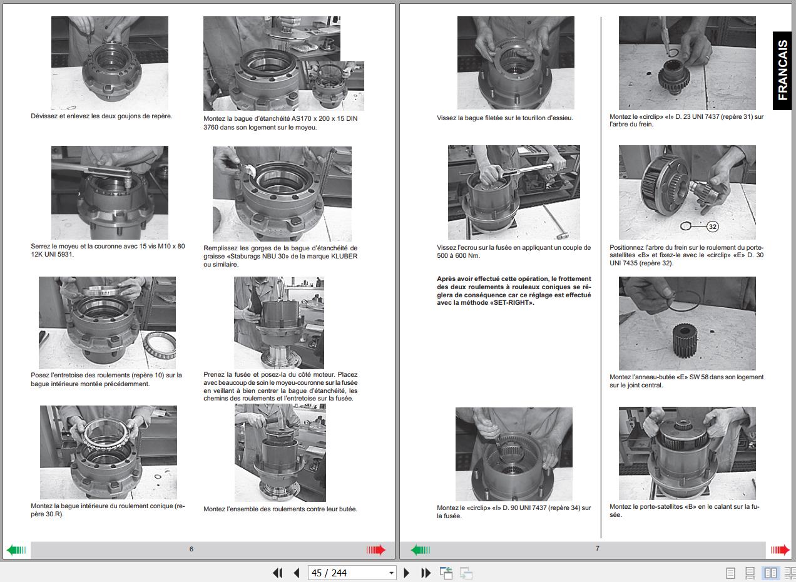The image size is (796, 582).
Task: Click text 'Dévissez et enlevez les deux goujons de repère.'
Action: pos(101,116)
